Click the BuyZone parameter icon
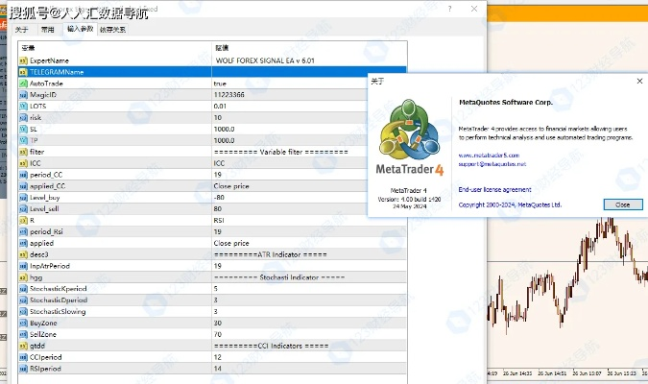The width and height of the screenshot is (648, 384). 23,323
